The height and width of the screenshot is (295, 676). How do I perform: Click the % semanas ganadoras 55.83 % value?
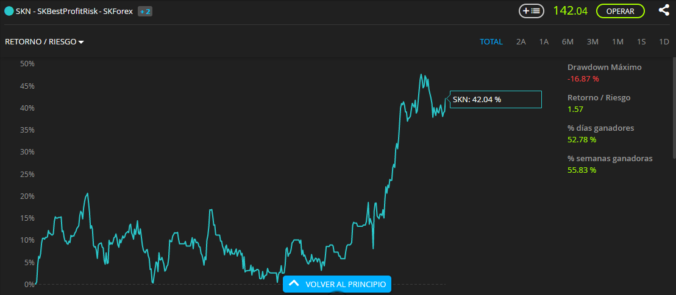[582, 170]
